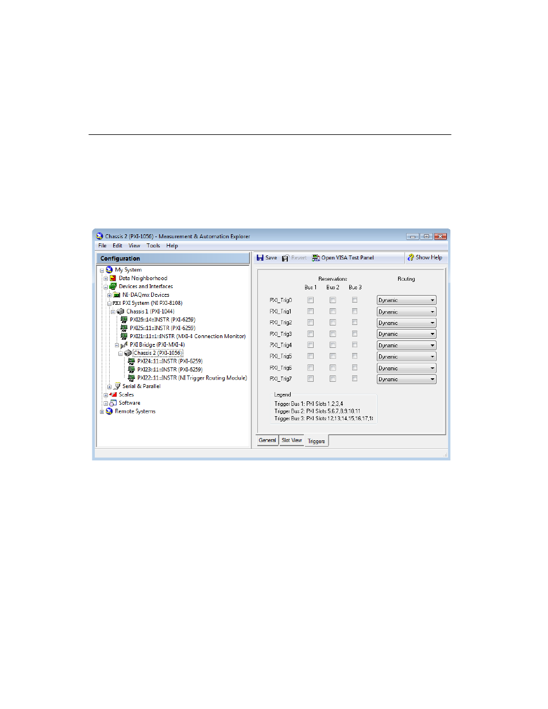Viewport: 548px width, 709px height.
Task: Check PXI_Trig4 Bus 3 reservation
Action: 354,345
